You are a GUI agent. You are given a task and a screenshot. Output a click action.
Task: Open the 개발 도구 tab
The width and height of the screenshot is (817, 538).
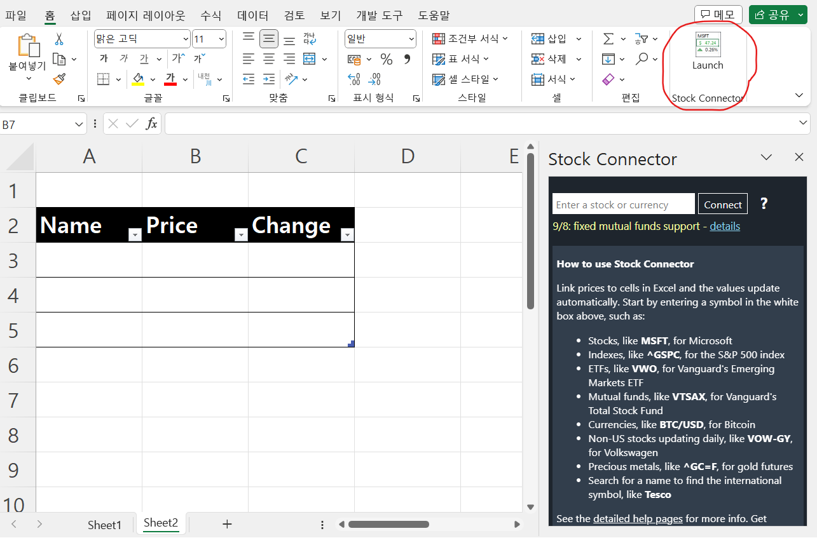point(380,15)
